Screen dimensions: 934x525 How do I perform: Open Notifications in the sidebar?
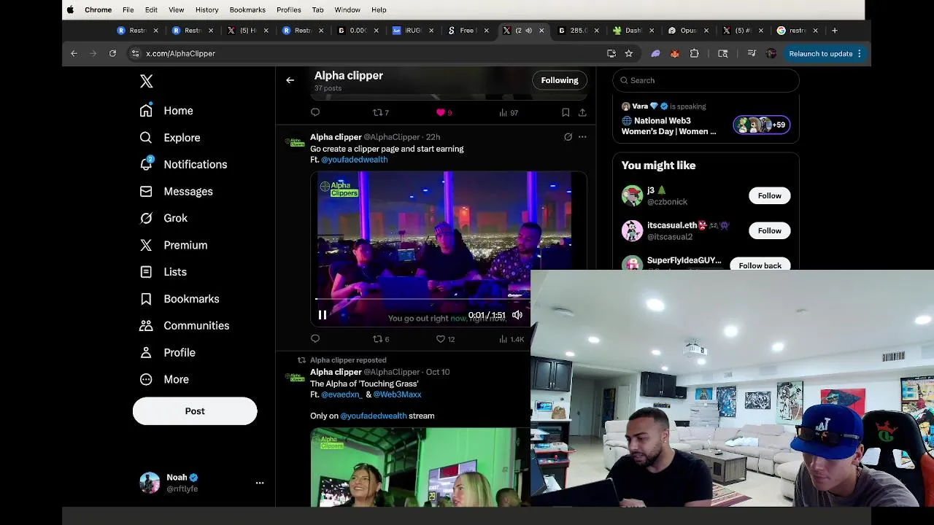[x=183, y=164]
